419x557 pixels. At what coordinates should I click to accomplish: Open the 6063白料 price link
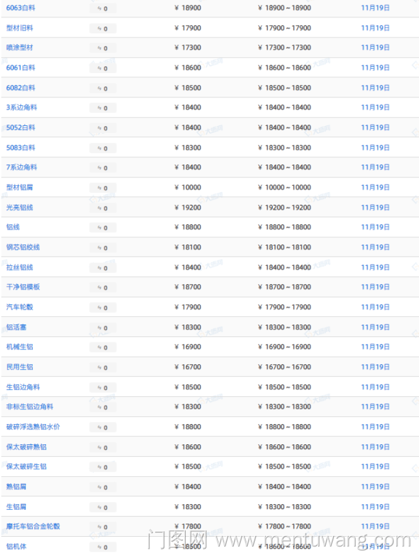(x=21, y=8)
